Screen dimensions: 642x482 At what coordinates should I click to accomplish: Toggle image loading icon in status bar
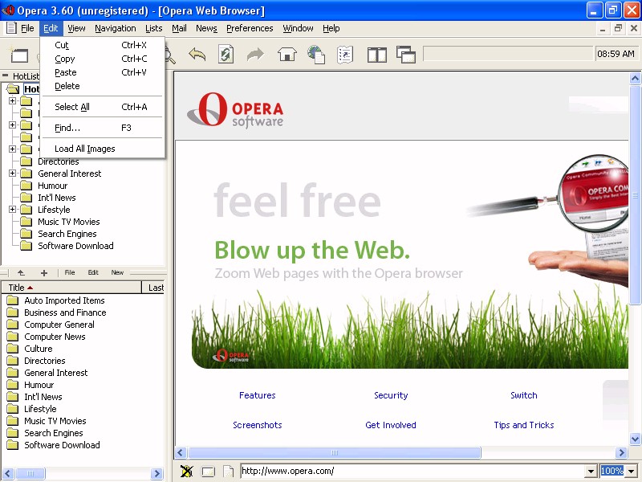[186, 471]
